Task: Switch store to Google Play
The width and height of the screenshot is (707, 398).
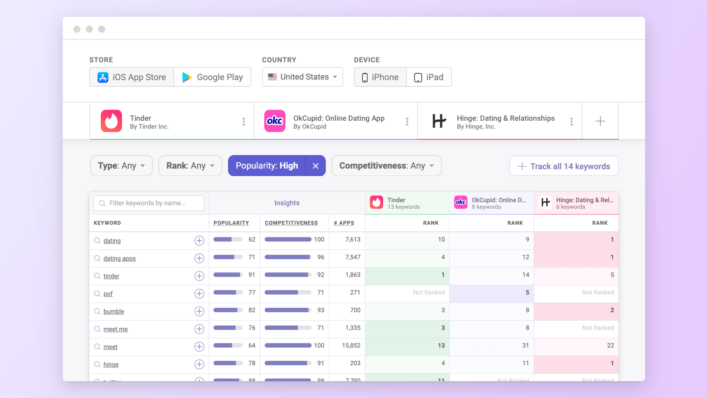Action: [213, 77]
